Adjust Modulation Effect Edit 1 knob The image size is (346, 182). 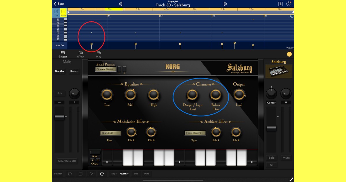[131, 132]
